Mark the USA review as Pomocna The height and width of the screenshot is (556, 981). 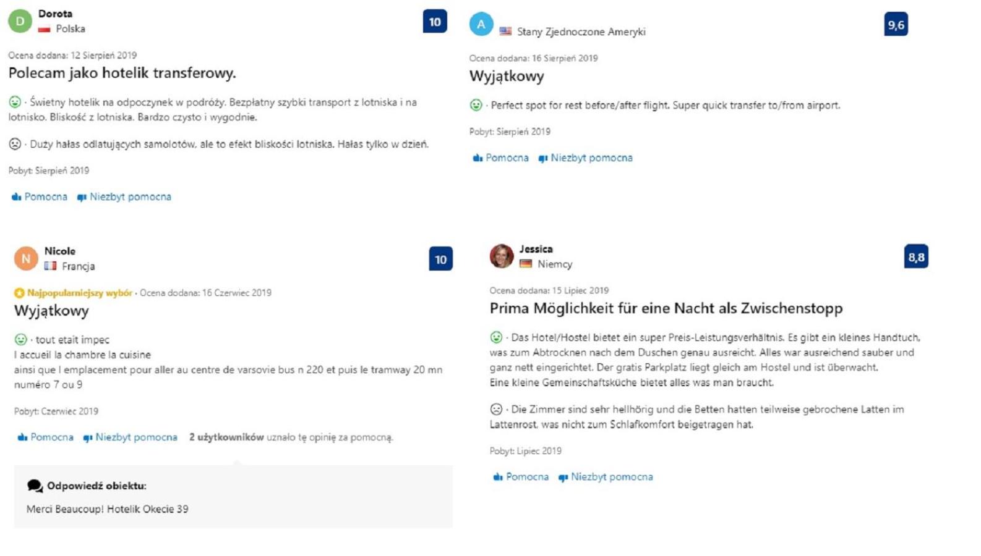pyautogui.click(x=500, y=158)
